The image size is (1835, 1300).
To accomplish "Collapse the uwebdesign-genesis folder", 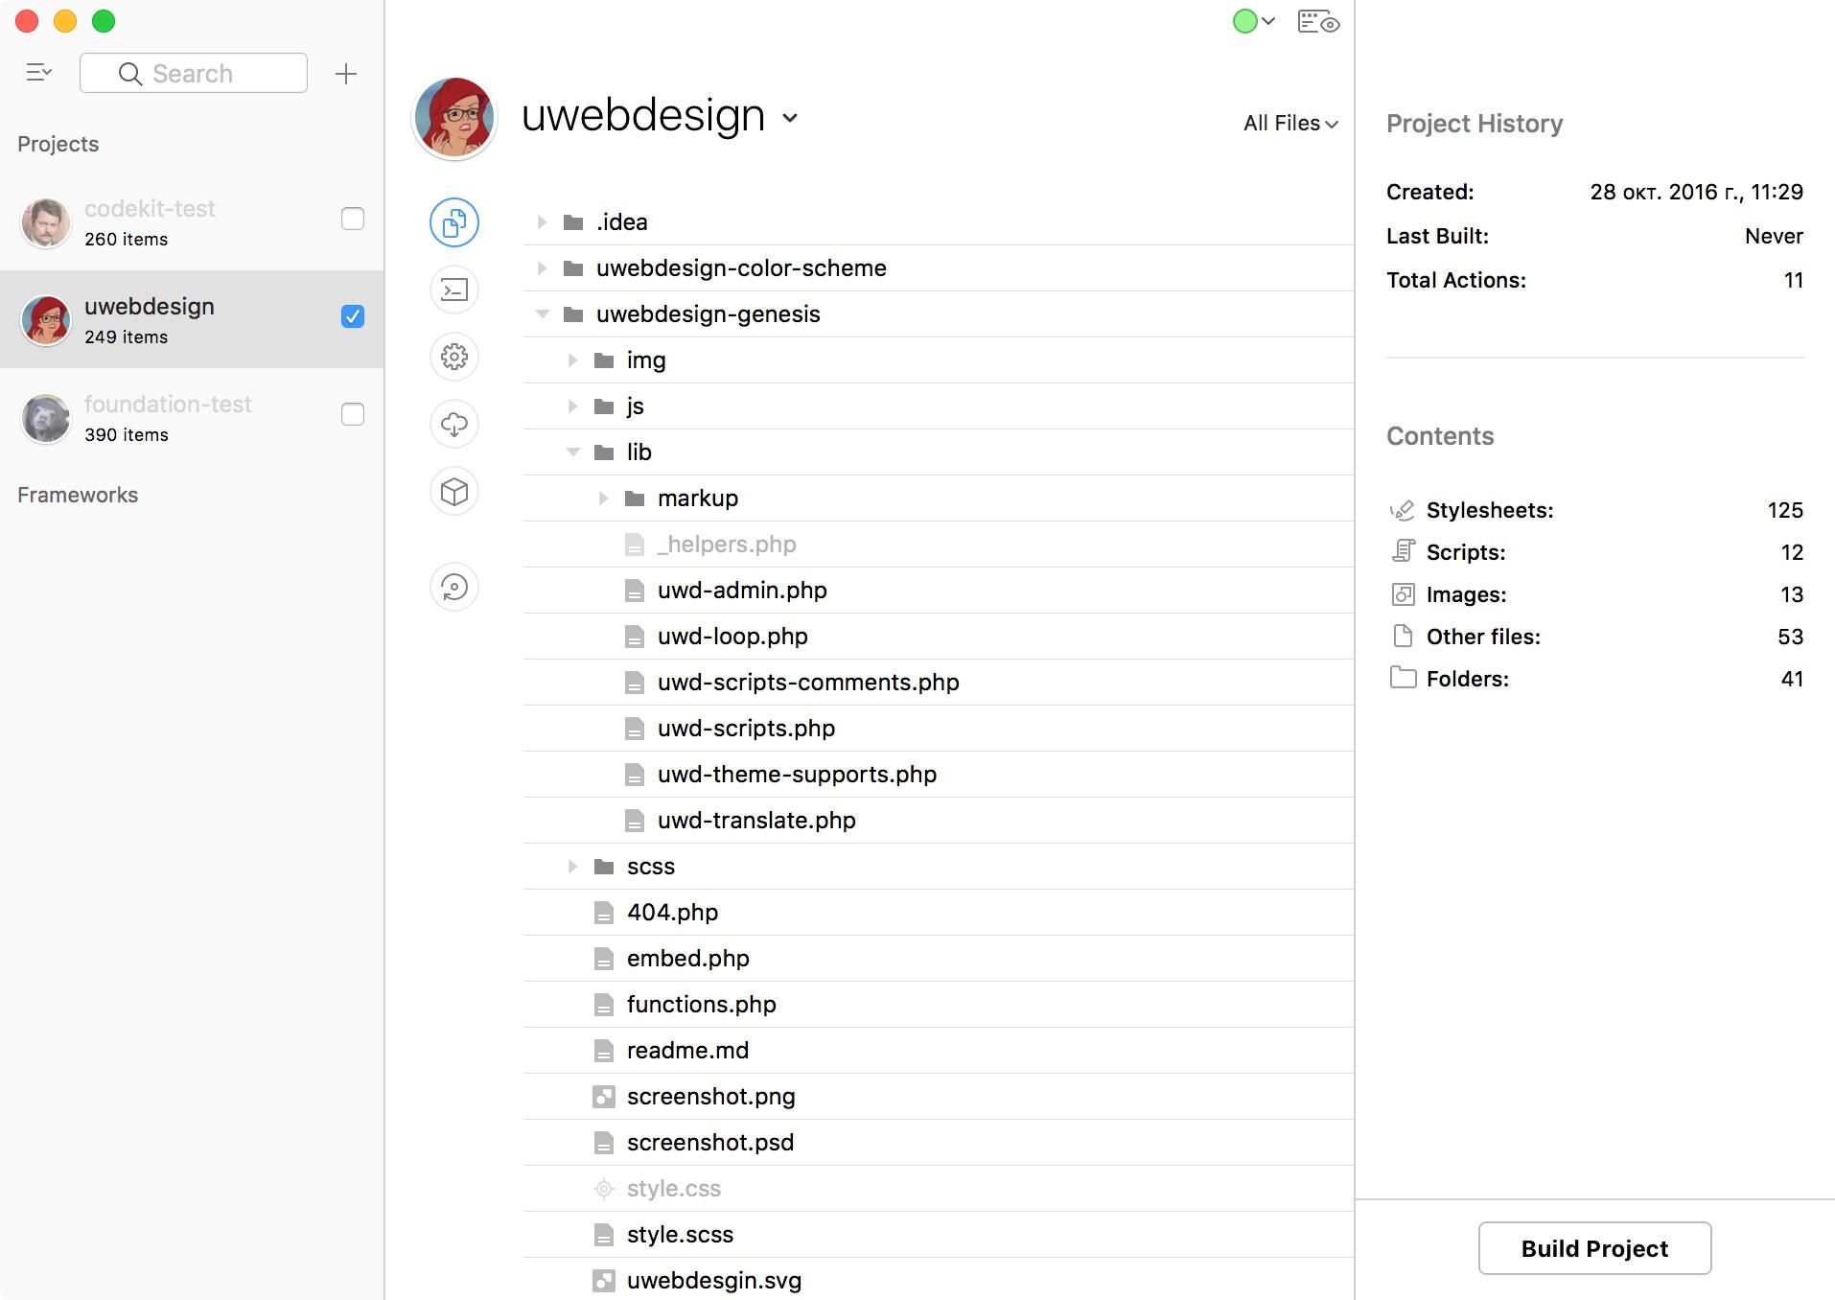I will tap(543, 313).
